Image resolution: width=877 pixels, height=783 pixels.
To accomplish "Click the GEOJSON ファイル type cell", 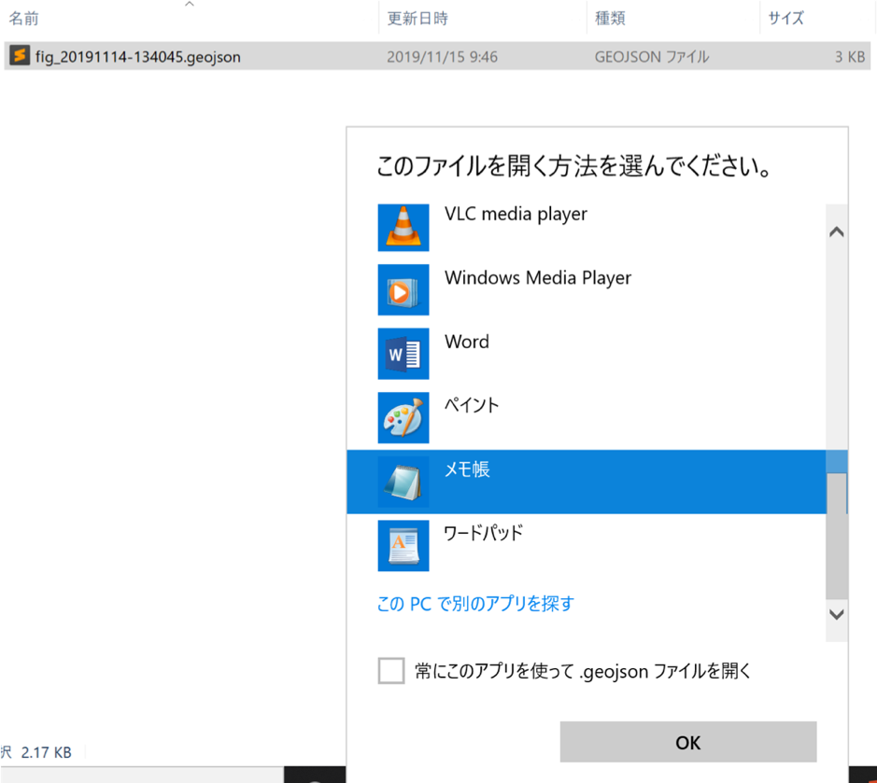I will pyautogui.click(x=652, y=57).
